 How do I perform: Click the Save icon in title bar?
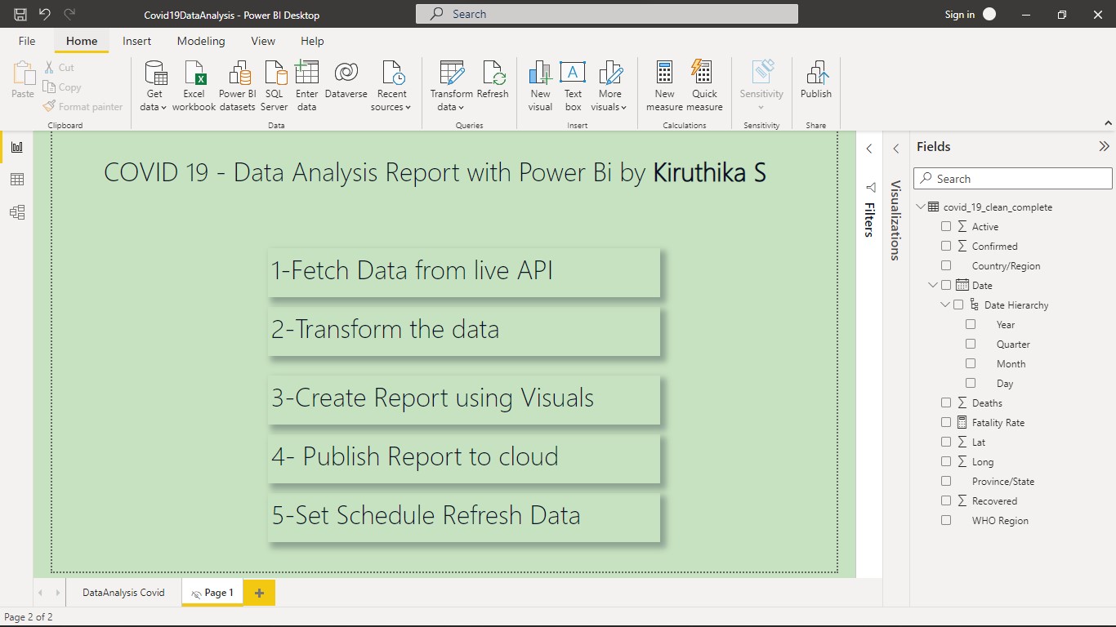click(20, 14)
